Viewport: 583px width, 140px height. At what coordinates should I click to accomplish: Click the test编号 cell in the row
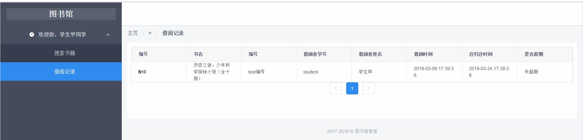click(256, 72)
